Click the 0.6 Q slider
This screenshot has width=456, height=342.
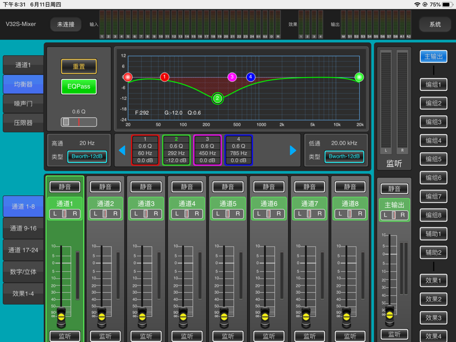click(x=79, y=122)
